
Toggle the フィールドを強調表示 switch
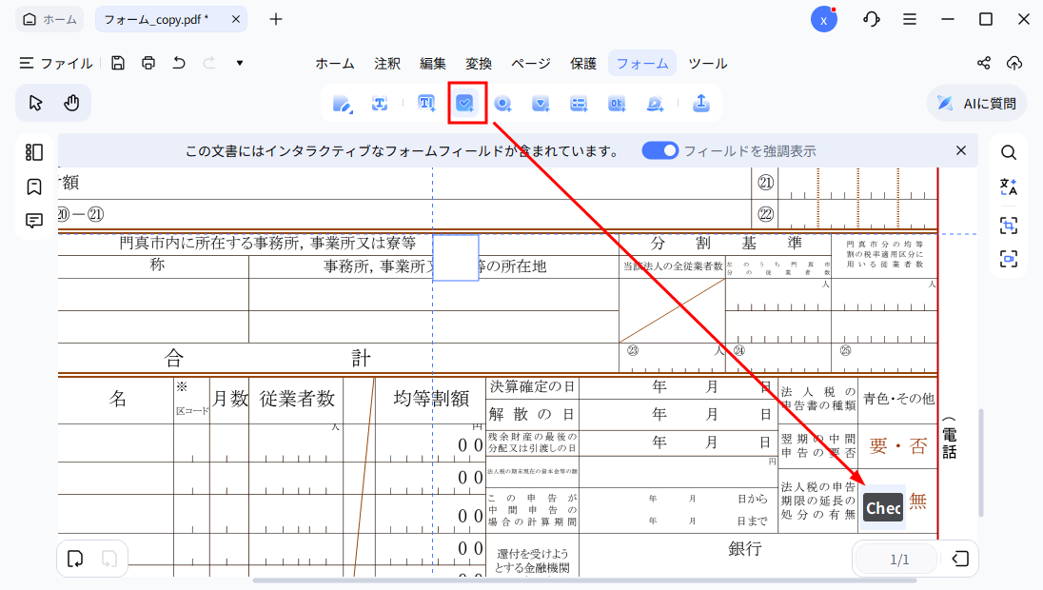pyautogui.click(x=659, y=150)
